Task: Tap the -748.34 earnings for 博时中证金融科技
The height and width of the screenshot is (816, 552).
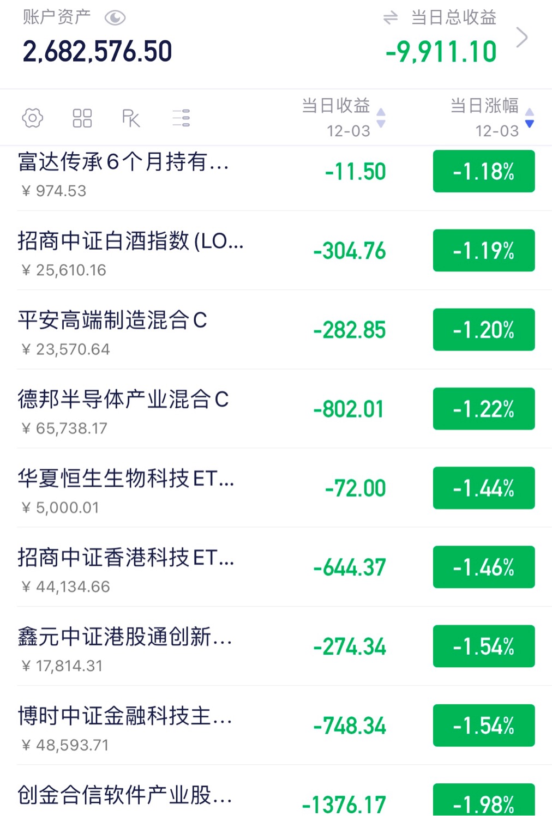Action: tap(350, 726)
